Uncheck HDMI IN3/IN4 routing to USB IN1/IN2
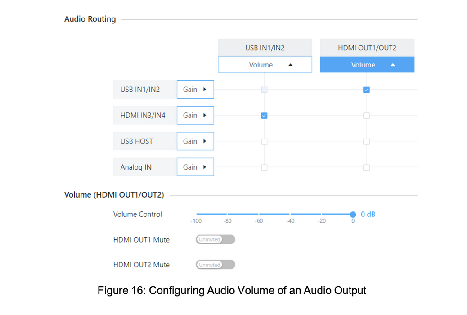 coord(264,116)
